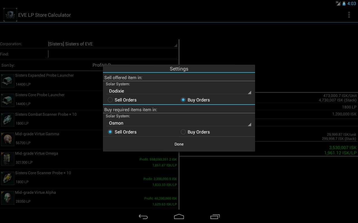Image resolution: width=358 pixels, height=223 pixels.
Task: Select Mid-grade Virtue Alpha row
Action: point(89,198)
